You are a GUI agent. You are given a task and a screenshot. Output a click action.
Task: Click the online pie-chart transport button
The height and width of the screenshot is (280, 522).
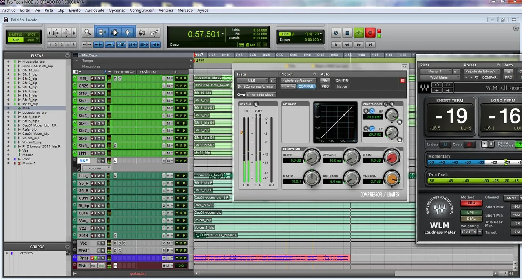pyautogui.click(x=336, y=33)
